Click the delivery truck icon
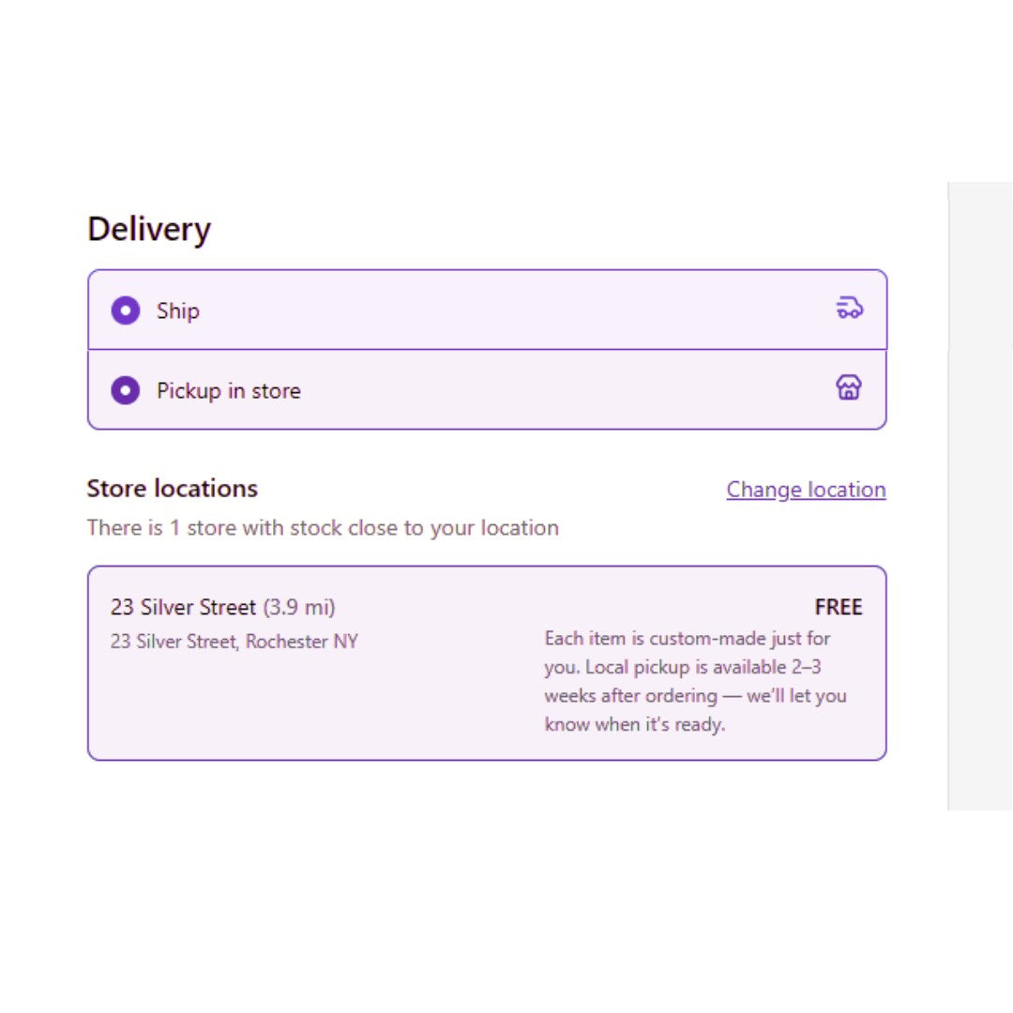Image resolution: width=1013 pixels, height=1013 pixels. tap(849, 308)
